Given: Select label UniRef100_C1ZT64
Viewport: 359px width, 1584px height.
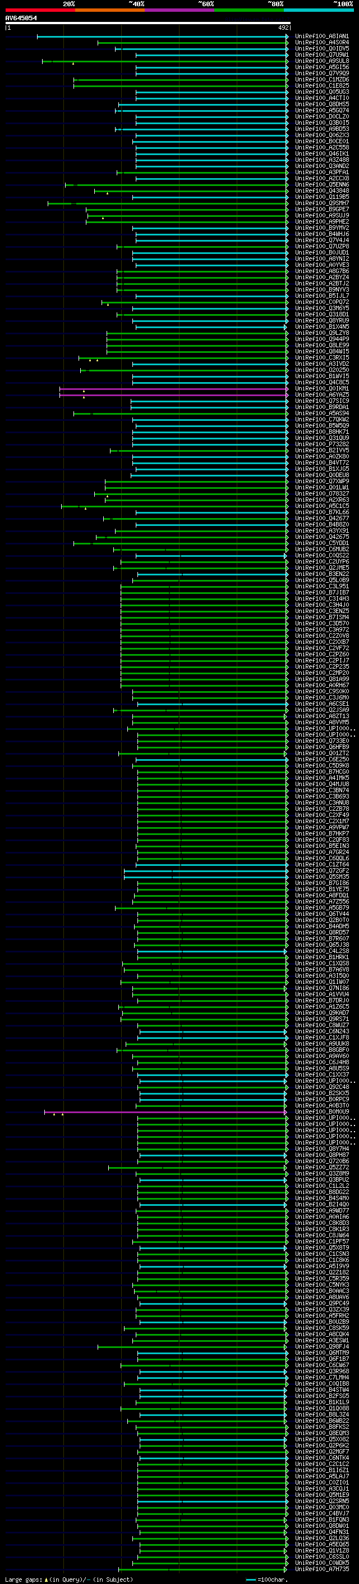Looking at the screenshot, I should tap(321, 865).
